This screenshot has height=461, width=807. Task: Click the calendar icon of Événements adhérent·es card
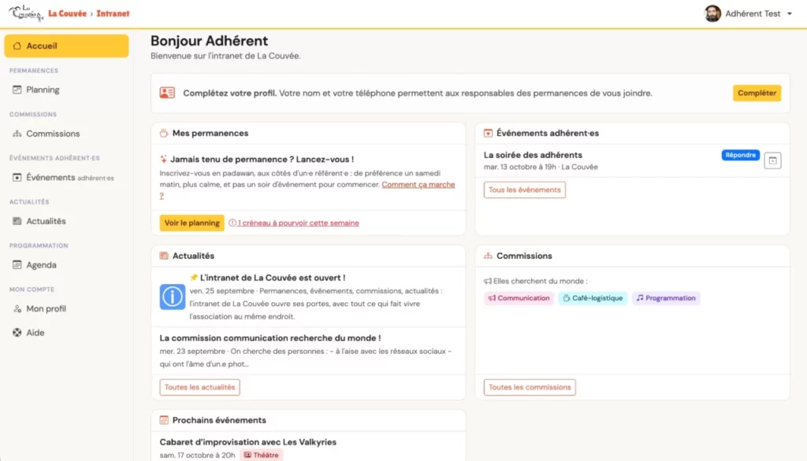point(487,133)
